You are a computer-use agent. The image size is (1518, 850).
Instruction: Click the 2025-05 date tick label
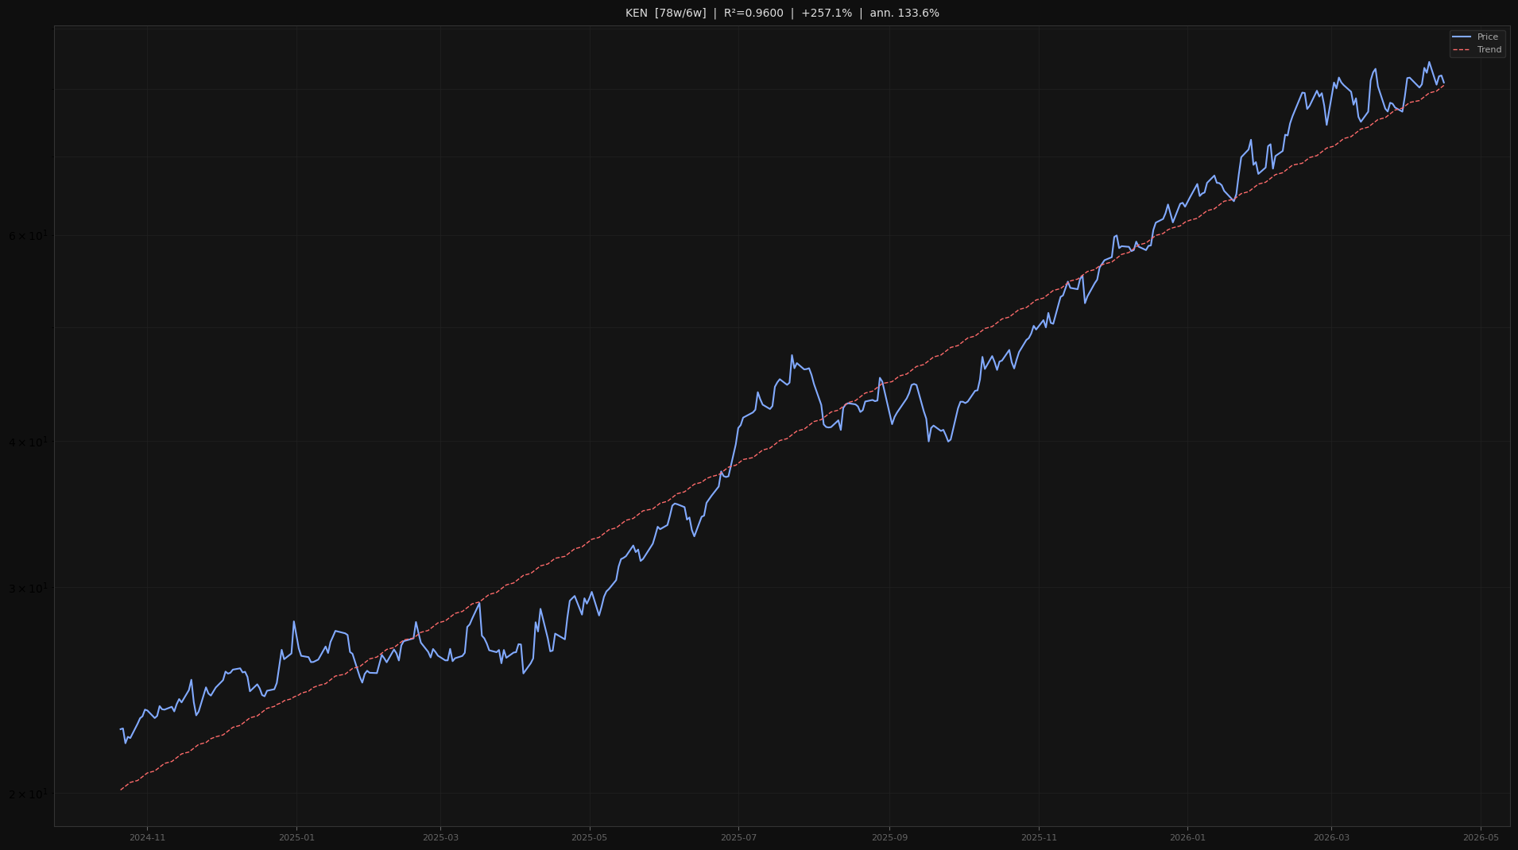coord(589,836)
